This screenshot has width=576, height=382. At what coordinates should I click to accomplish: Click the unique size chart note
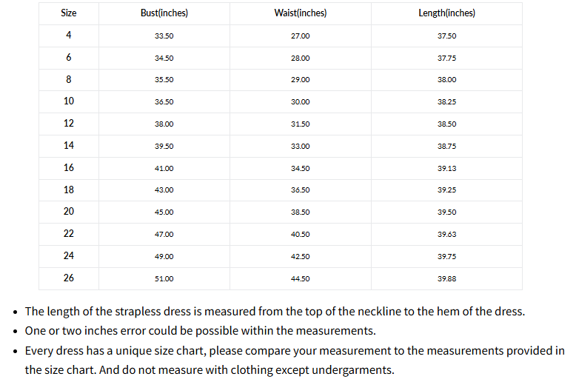click(295, 350)
